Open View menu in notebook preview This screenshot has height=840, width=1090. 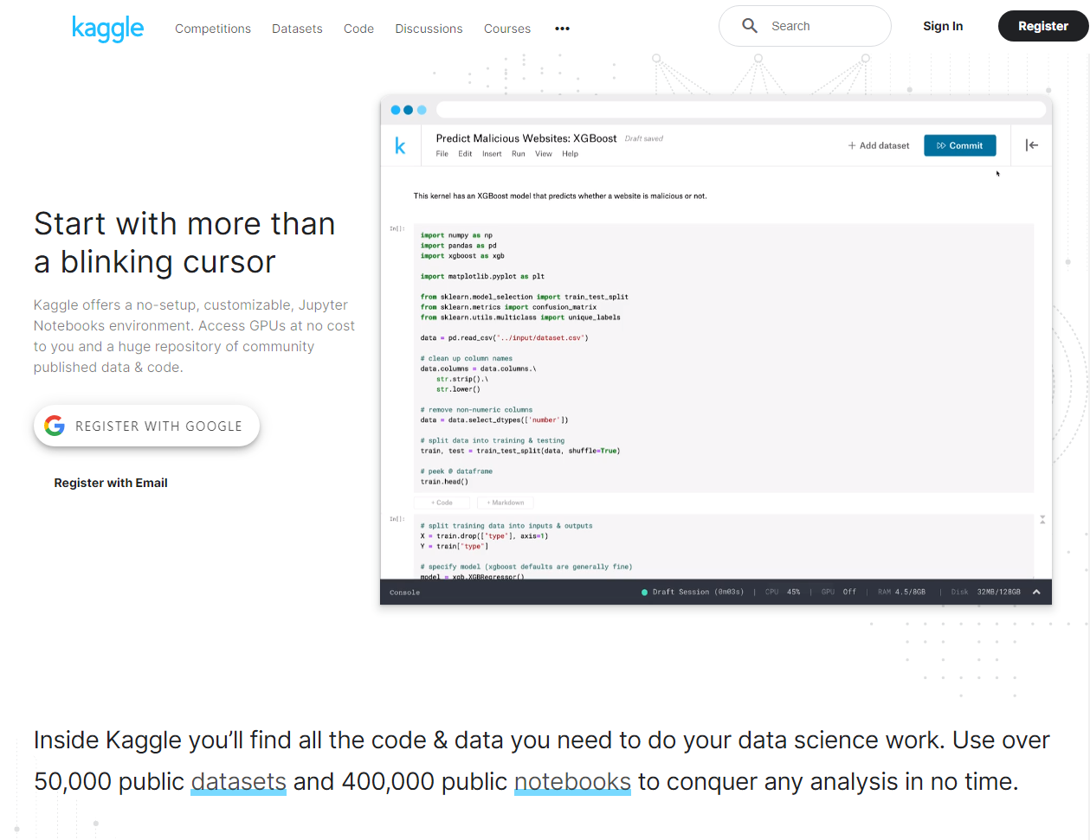tap(544, 154)
